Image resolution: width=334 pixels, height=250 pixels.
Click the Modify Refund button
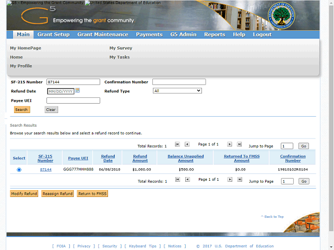pos(24,194)
